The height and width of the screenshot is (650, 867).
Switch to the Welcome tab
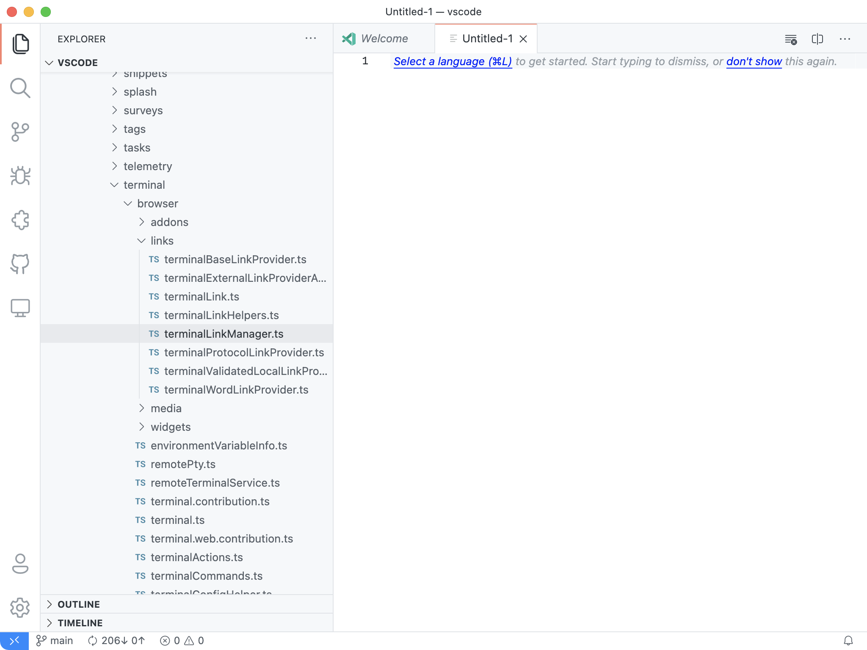click(x=384, y=39)
